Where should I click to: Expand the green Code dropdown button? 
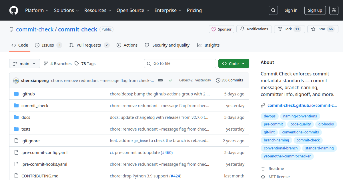pos(234,63)
